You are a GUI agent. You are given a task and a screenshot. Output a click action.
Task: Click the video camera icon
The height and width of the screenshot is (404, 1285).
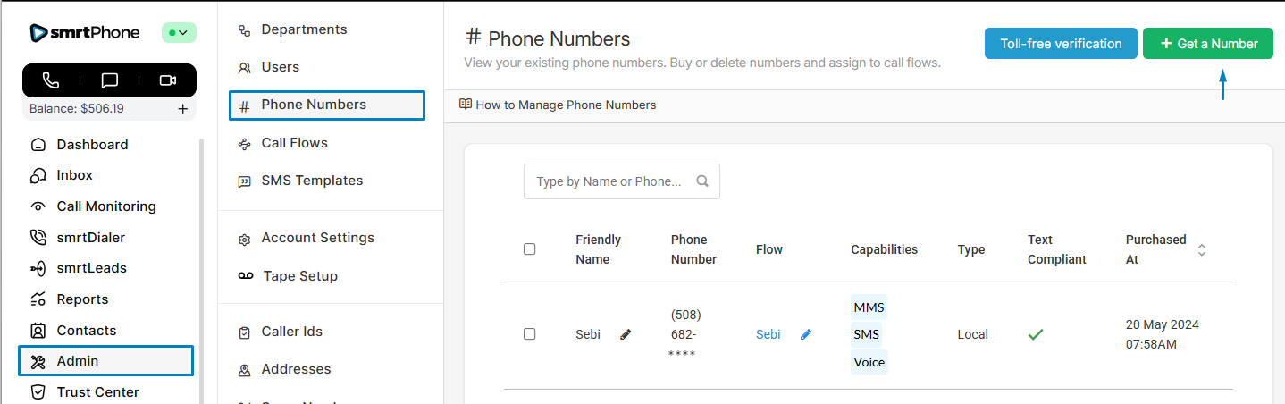click(x=168, y=80)
